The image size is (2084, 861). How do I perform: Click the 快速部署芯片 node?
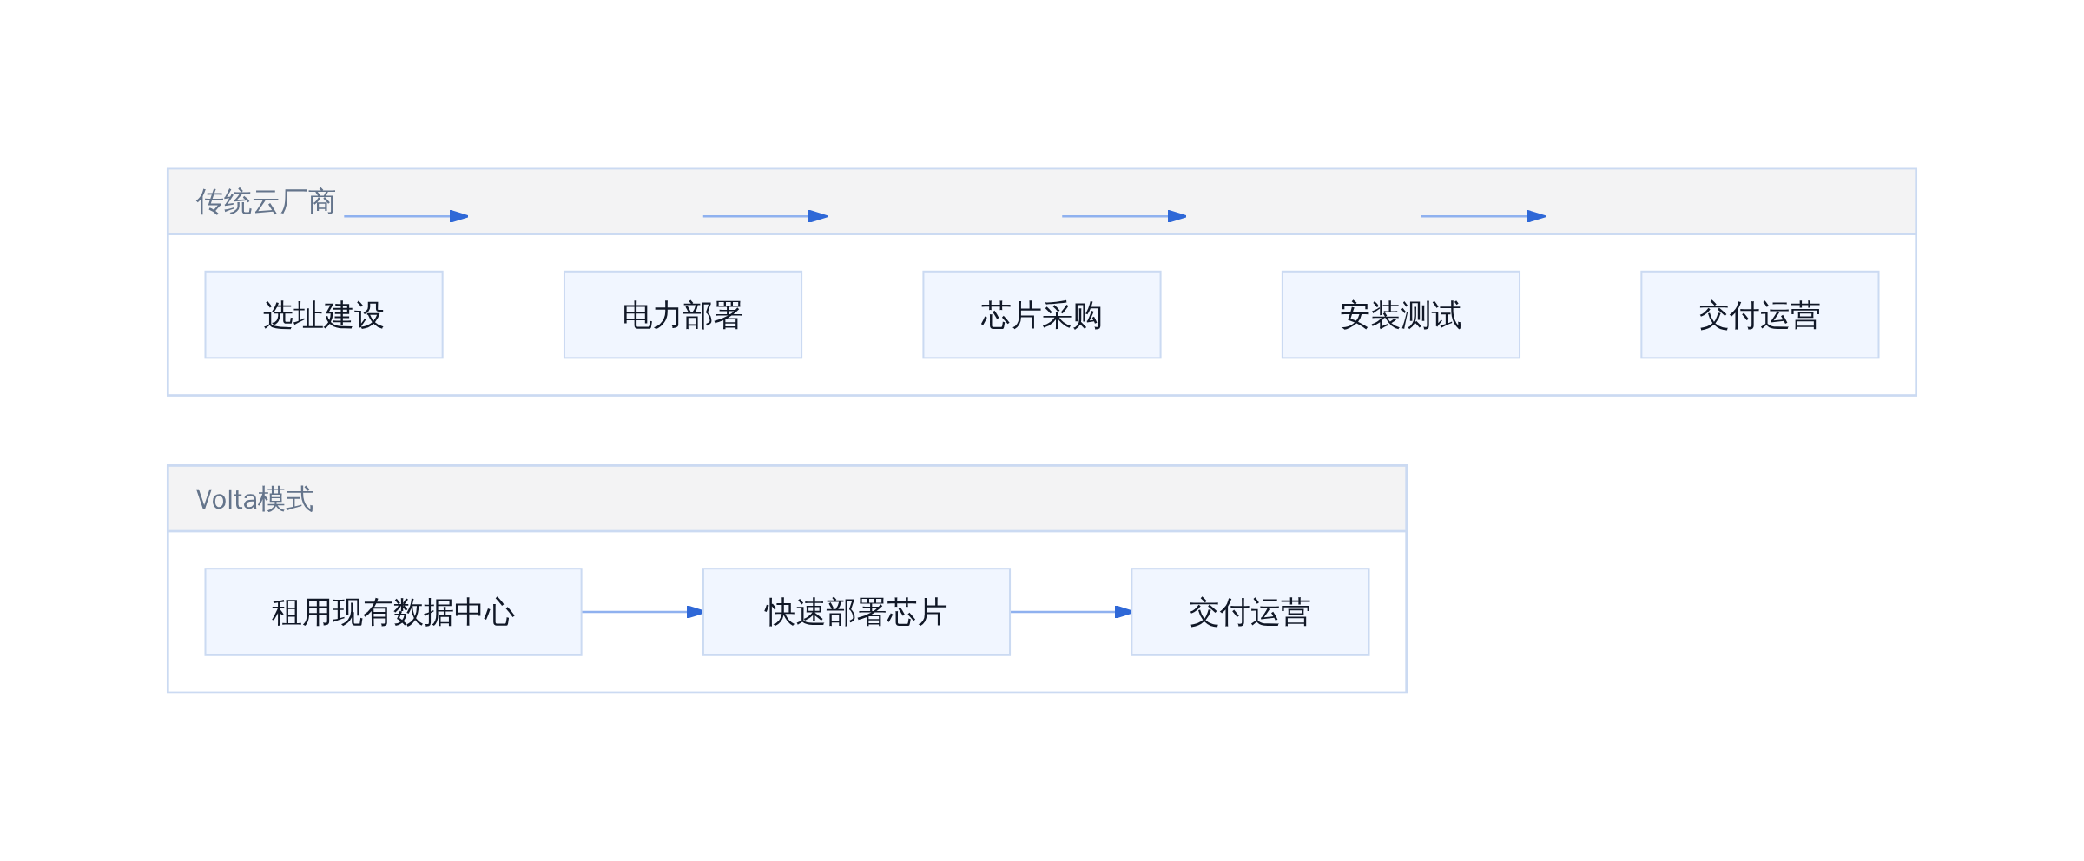tap(856, 612)
